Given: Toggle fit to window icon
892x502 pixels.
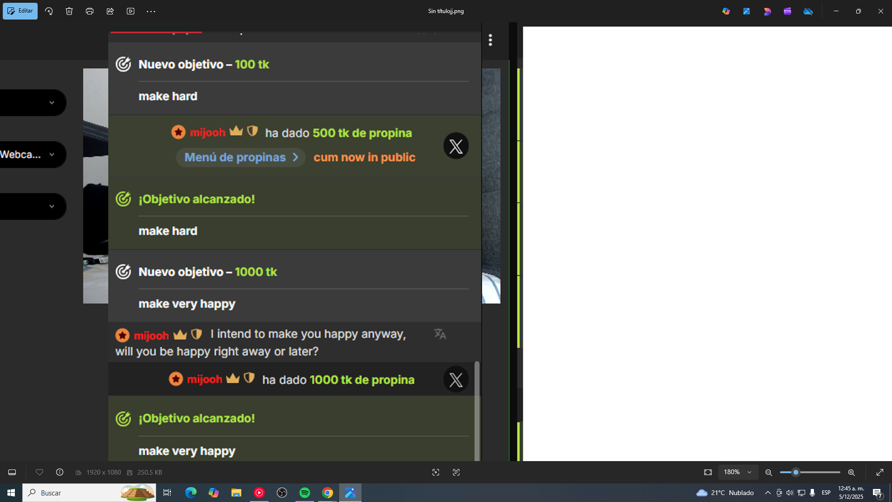Looking at the screenshot, I should coord(708,472).
